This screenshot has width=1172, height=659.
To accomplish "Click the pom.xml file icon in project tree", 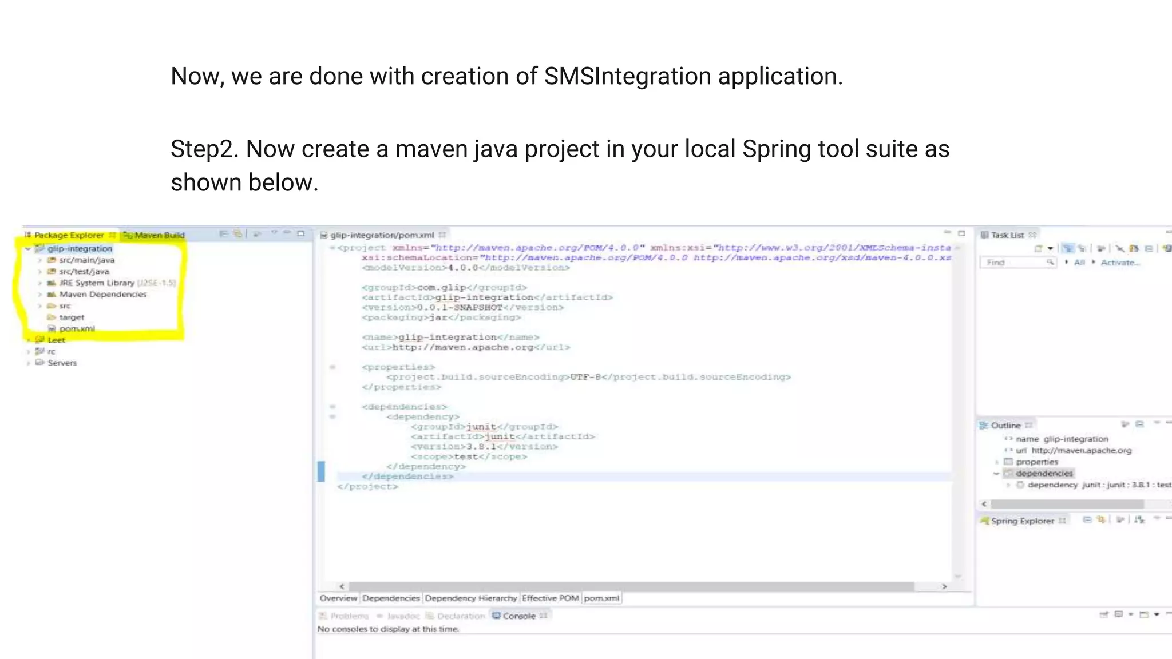I will (52, 328).
